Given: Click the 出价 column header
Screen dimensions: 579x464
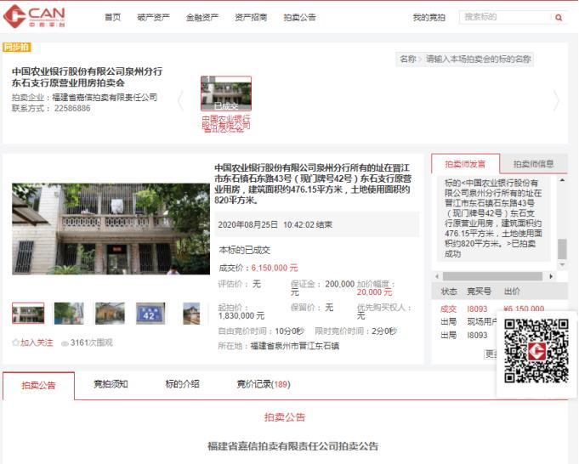Looking at the screenshot, I should (x=512, y=291).
